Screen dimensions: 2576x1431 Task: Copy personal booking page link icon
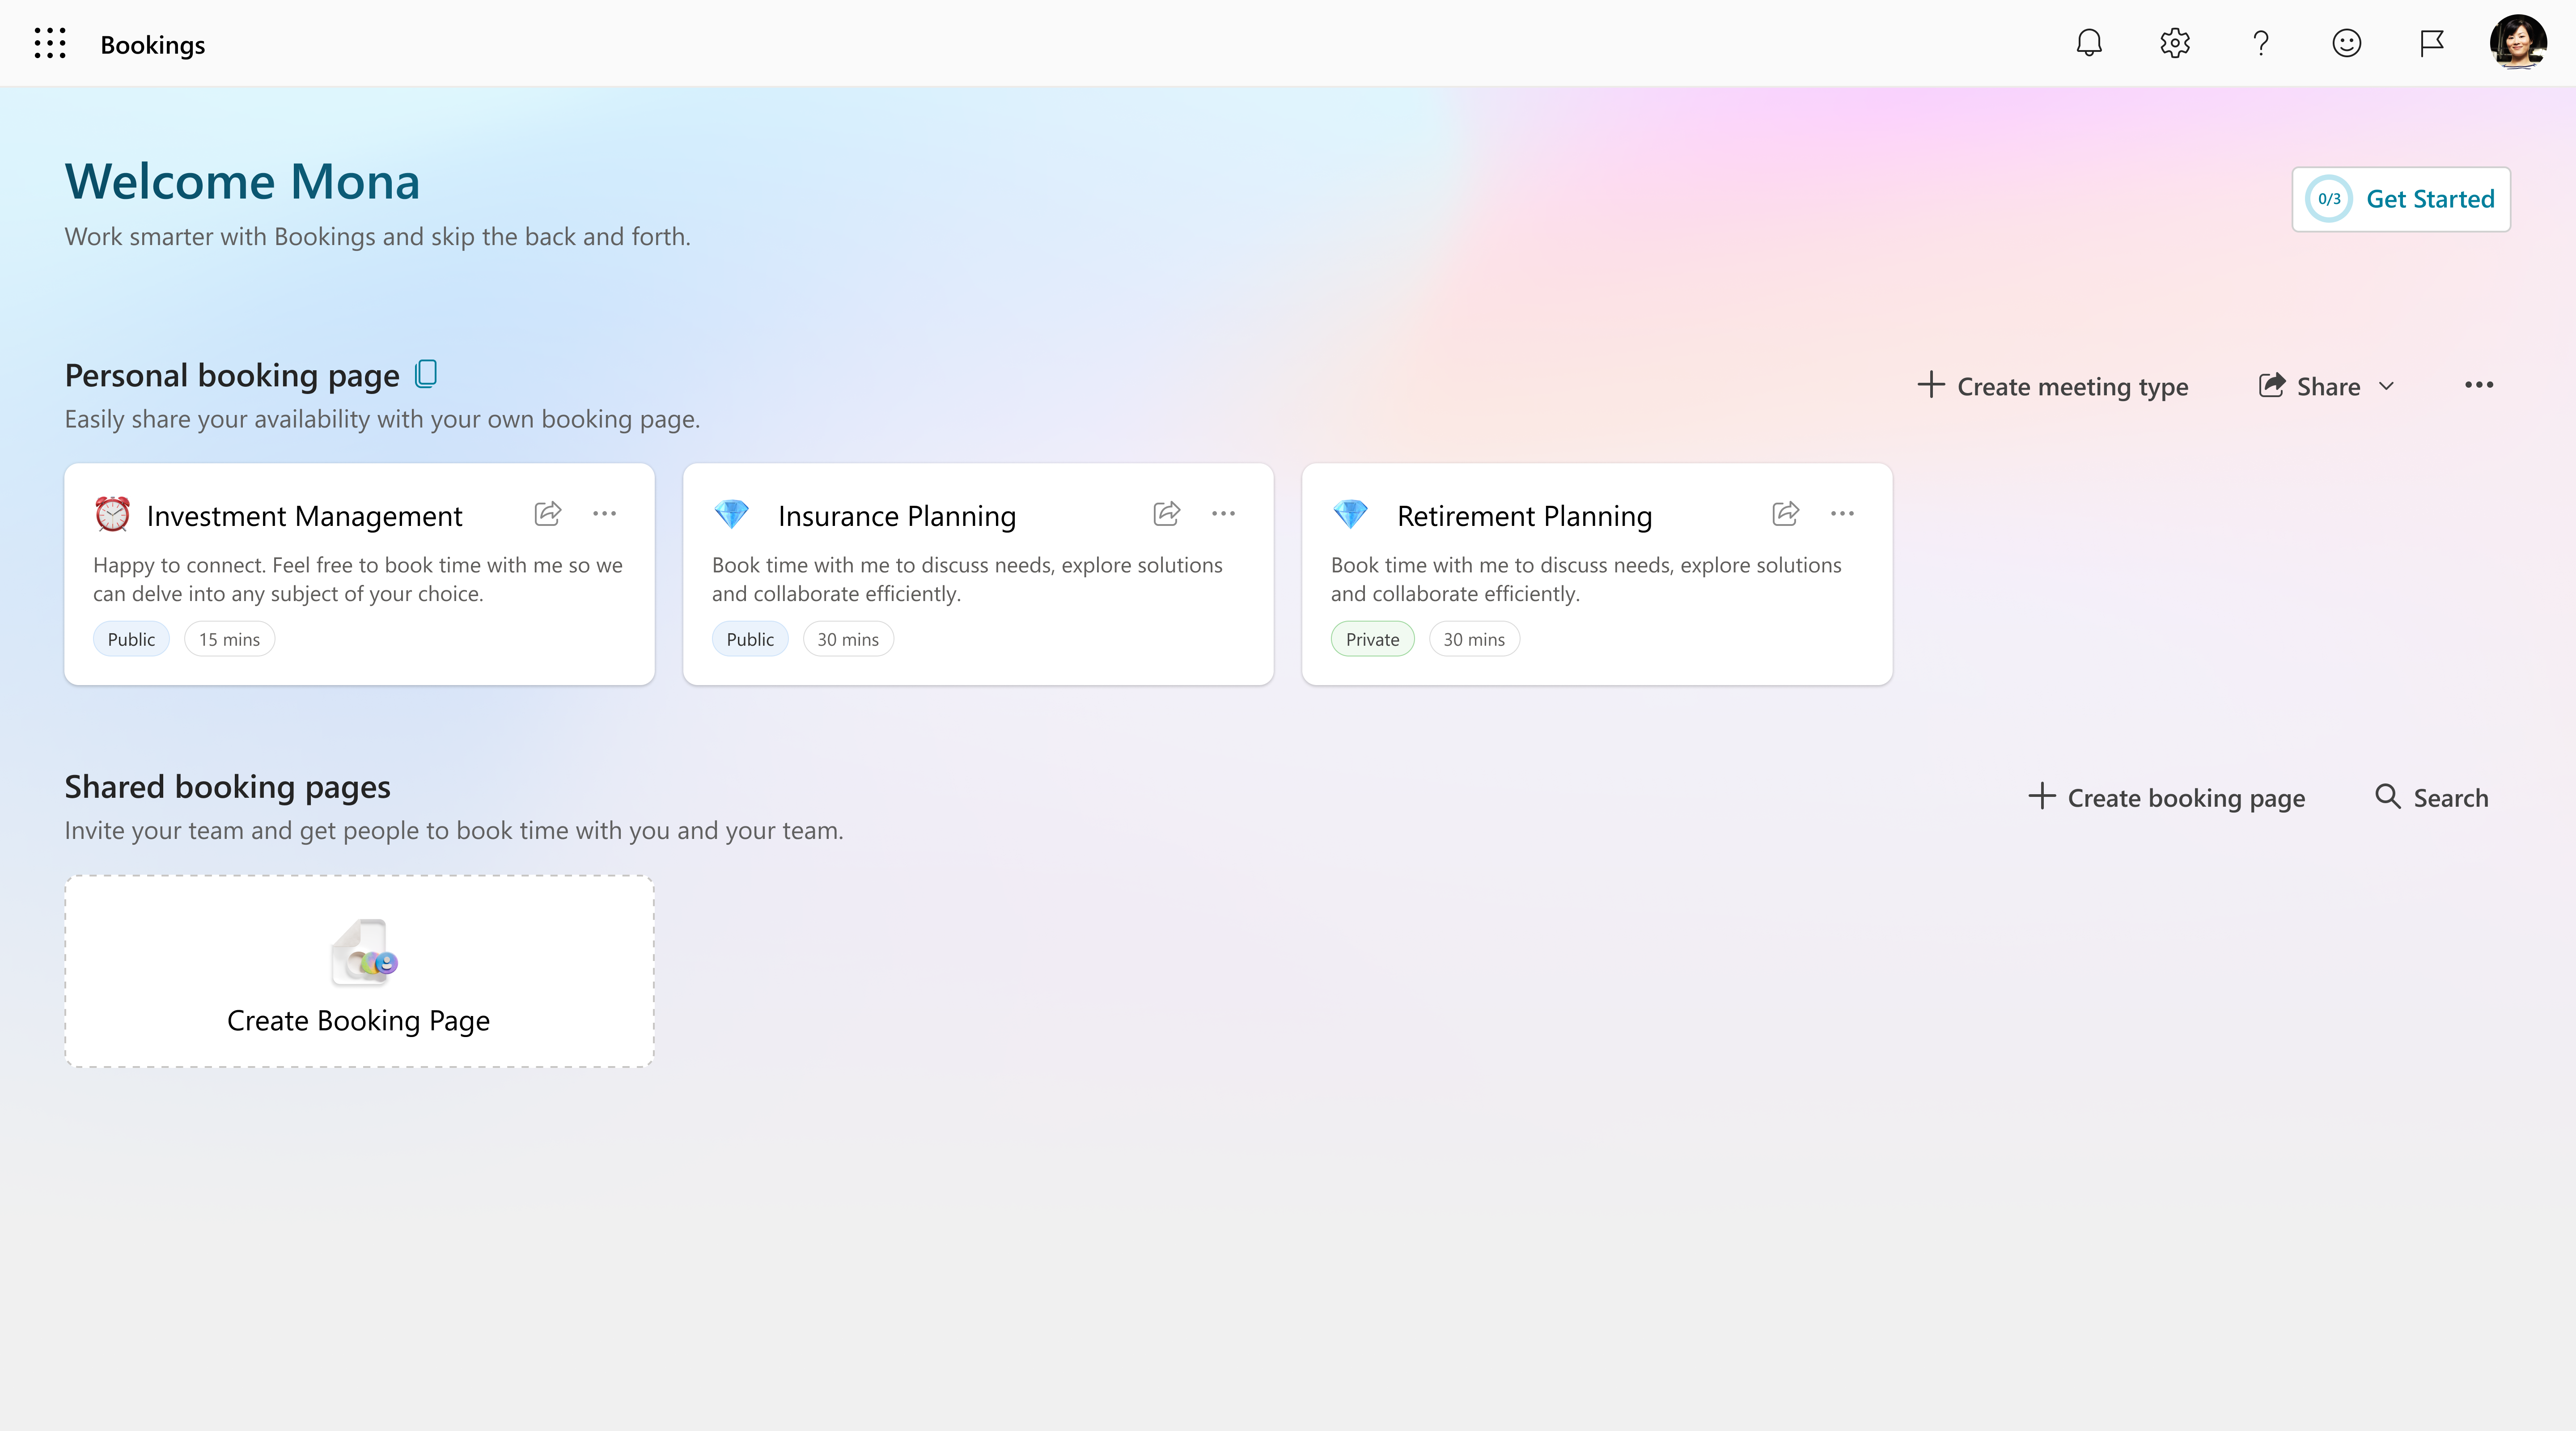point(426,374)
